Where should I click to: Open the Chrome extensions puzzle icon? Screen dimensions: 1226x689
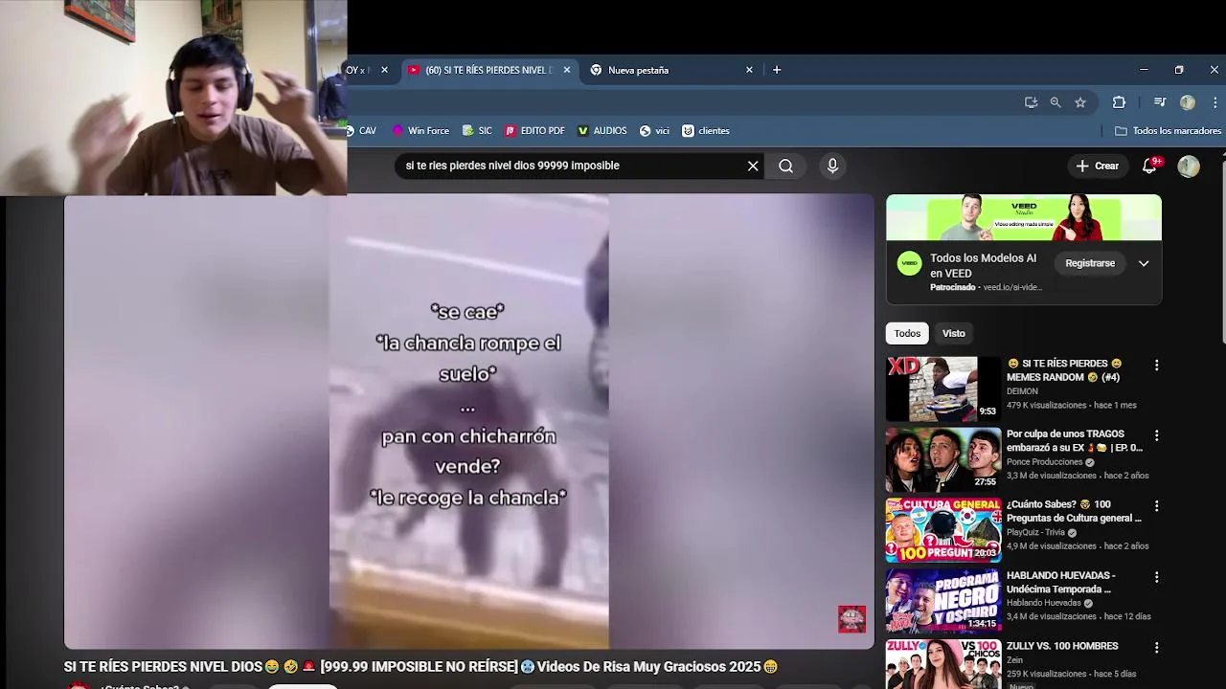pyautogui.click(x=1119, y=102)
